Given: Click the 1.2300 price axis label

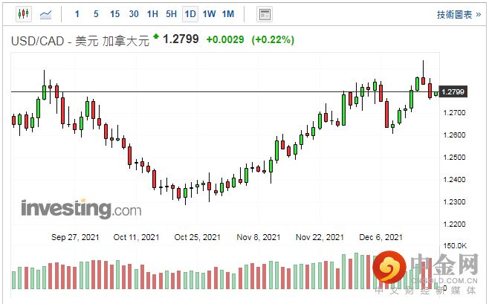Looking at the screenshot, I should (x=454, y=201).
